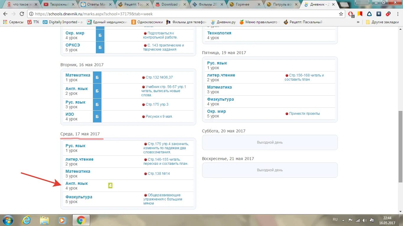Open the Меню правильного bookmark
Viewport: 403px width, 226px height.
(260, 22)
